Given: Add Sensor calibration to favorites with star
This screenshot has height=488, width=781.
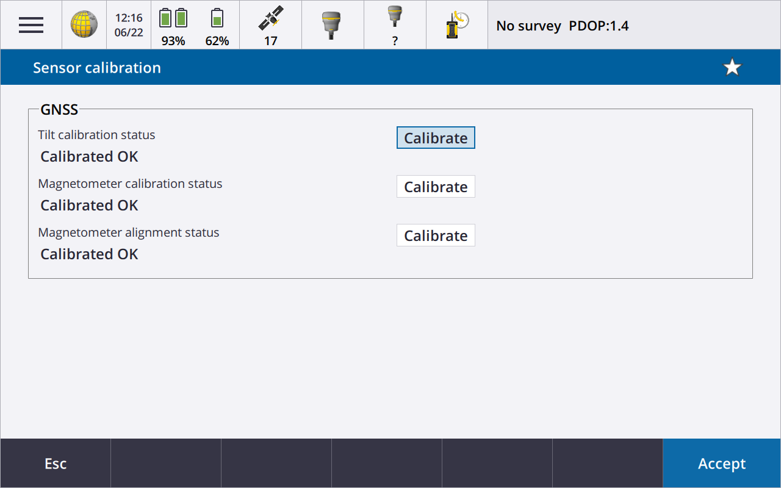Looking at the screenshot, I should [x=732, y=67].
